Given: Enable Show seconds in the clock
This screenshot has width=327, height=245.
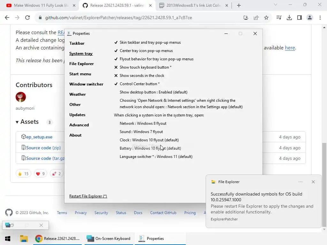Looking at the screenshot, I should pos(139,76).
